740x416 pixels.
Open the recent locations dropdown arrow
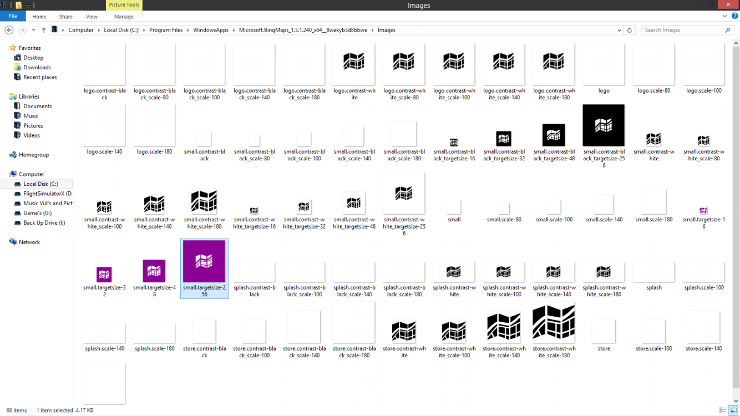33,30
